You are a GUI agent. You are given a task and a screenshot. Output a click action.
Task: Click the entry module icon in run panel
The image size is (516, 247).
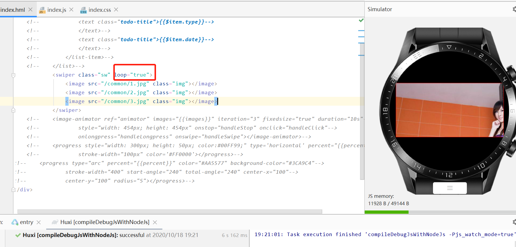pos(15,222)
